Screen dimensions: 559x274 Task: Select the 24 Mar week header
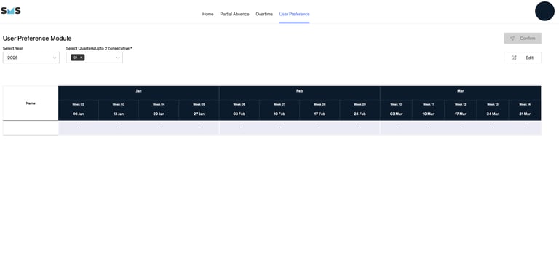[493, 110]
